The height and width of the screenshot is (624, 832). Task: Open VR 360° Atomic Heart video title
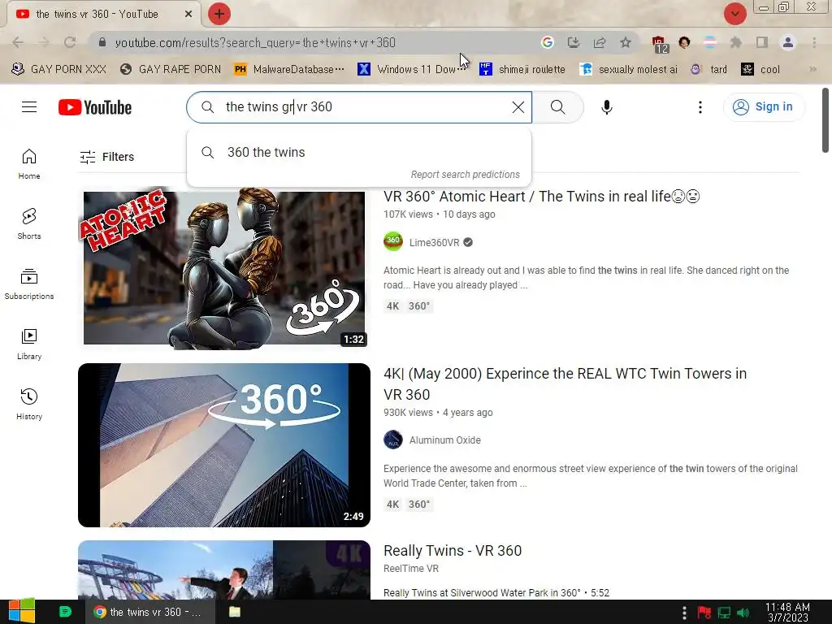point(542,197)
